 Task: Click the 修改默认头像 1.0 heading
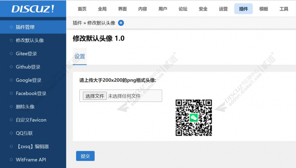click(99, 38)
